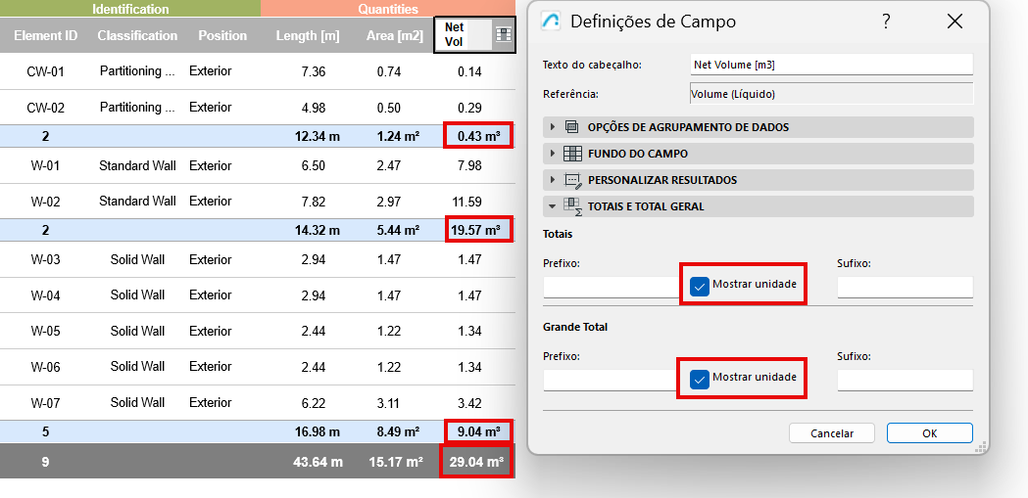Image resolution: width=1028 pixels, height=498 pixels.
Task: Click the 19.57 m³ subtotal cell
Action: 478,230
